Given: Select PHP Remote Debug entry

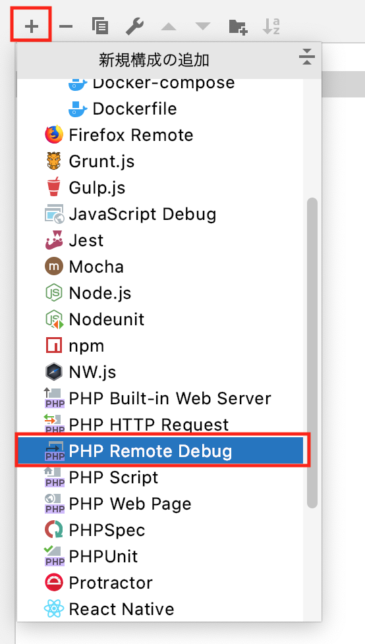Looking at the screenshot, I should coord(160,451).
